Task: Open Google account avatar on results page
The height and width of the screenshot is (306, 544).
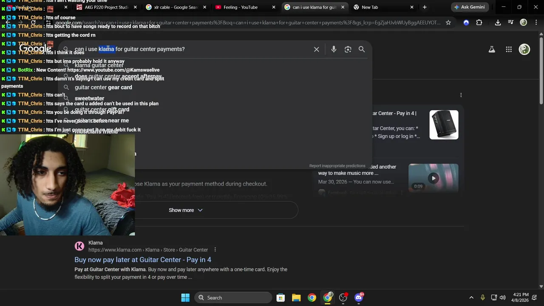Action: (524, 49)
